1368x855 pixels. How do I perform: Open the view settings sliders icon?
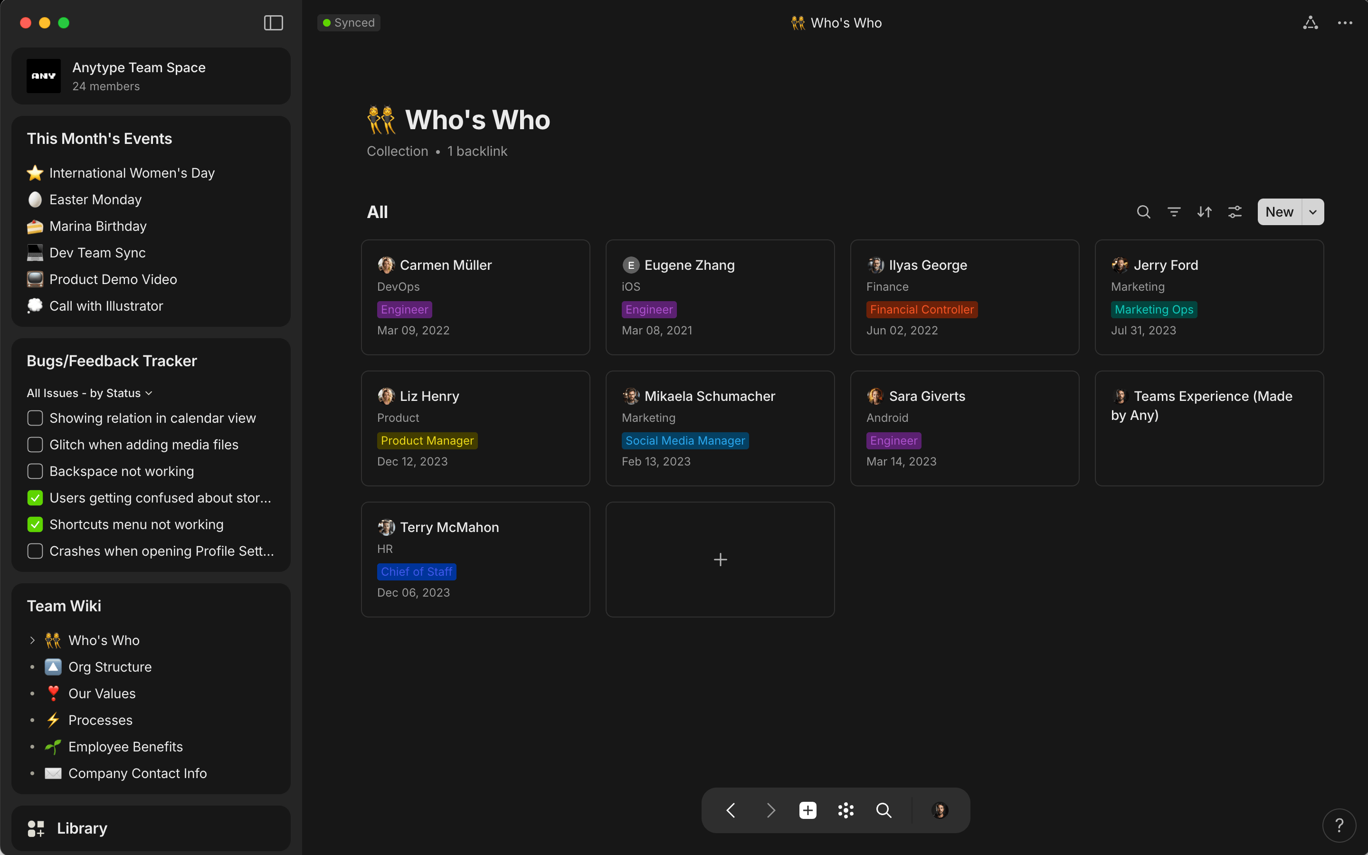1235,211
